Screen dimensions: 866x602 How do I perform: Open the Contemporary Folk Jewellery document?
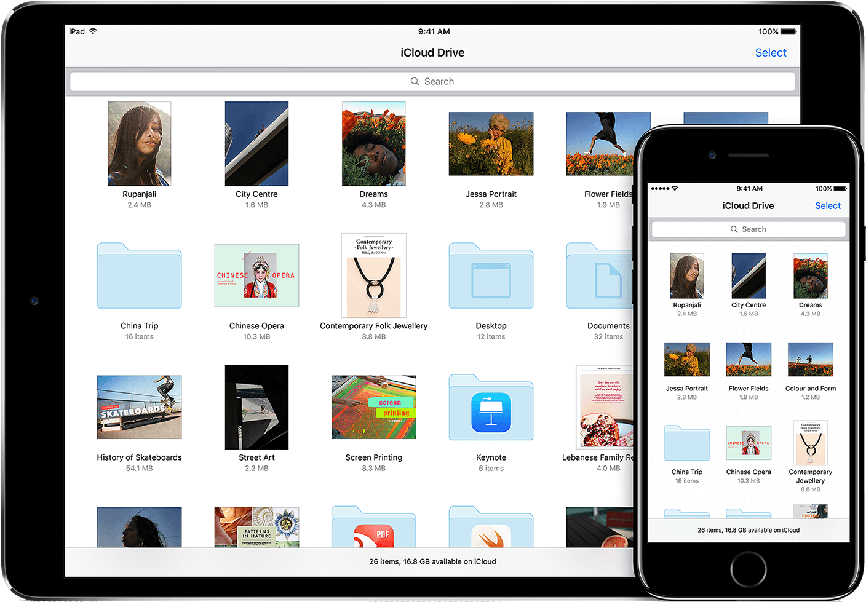coord(373,275)
